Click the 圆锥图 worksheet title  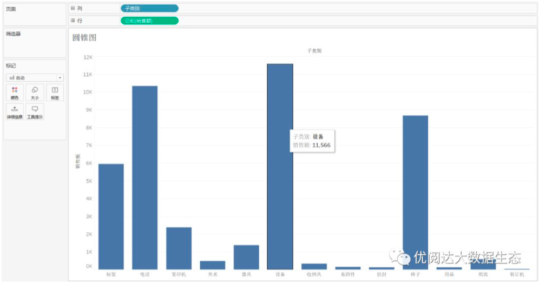tap(84, 37)
